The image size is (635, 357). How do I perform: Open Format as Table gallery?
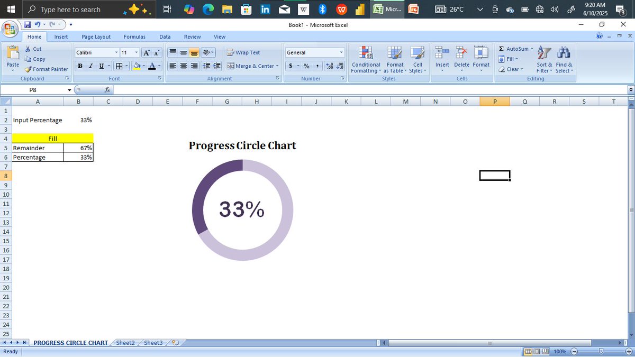coord(395,59)
